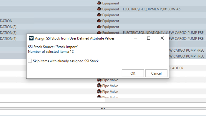Click the three-dot panel splitter handle
Image resolution: width=206 pixels, height=118 pixels.
pyautogui.click(x=103, y=108)
